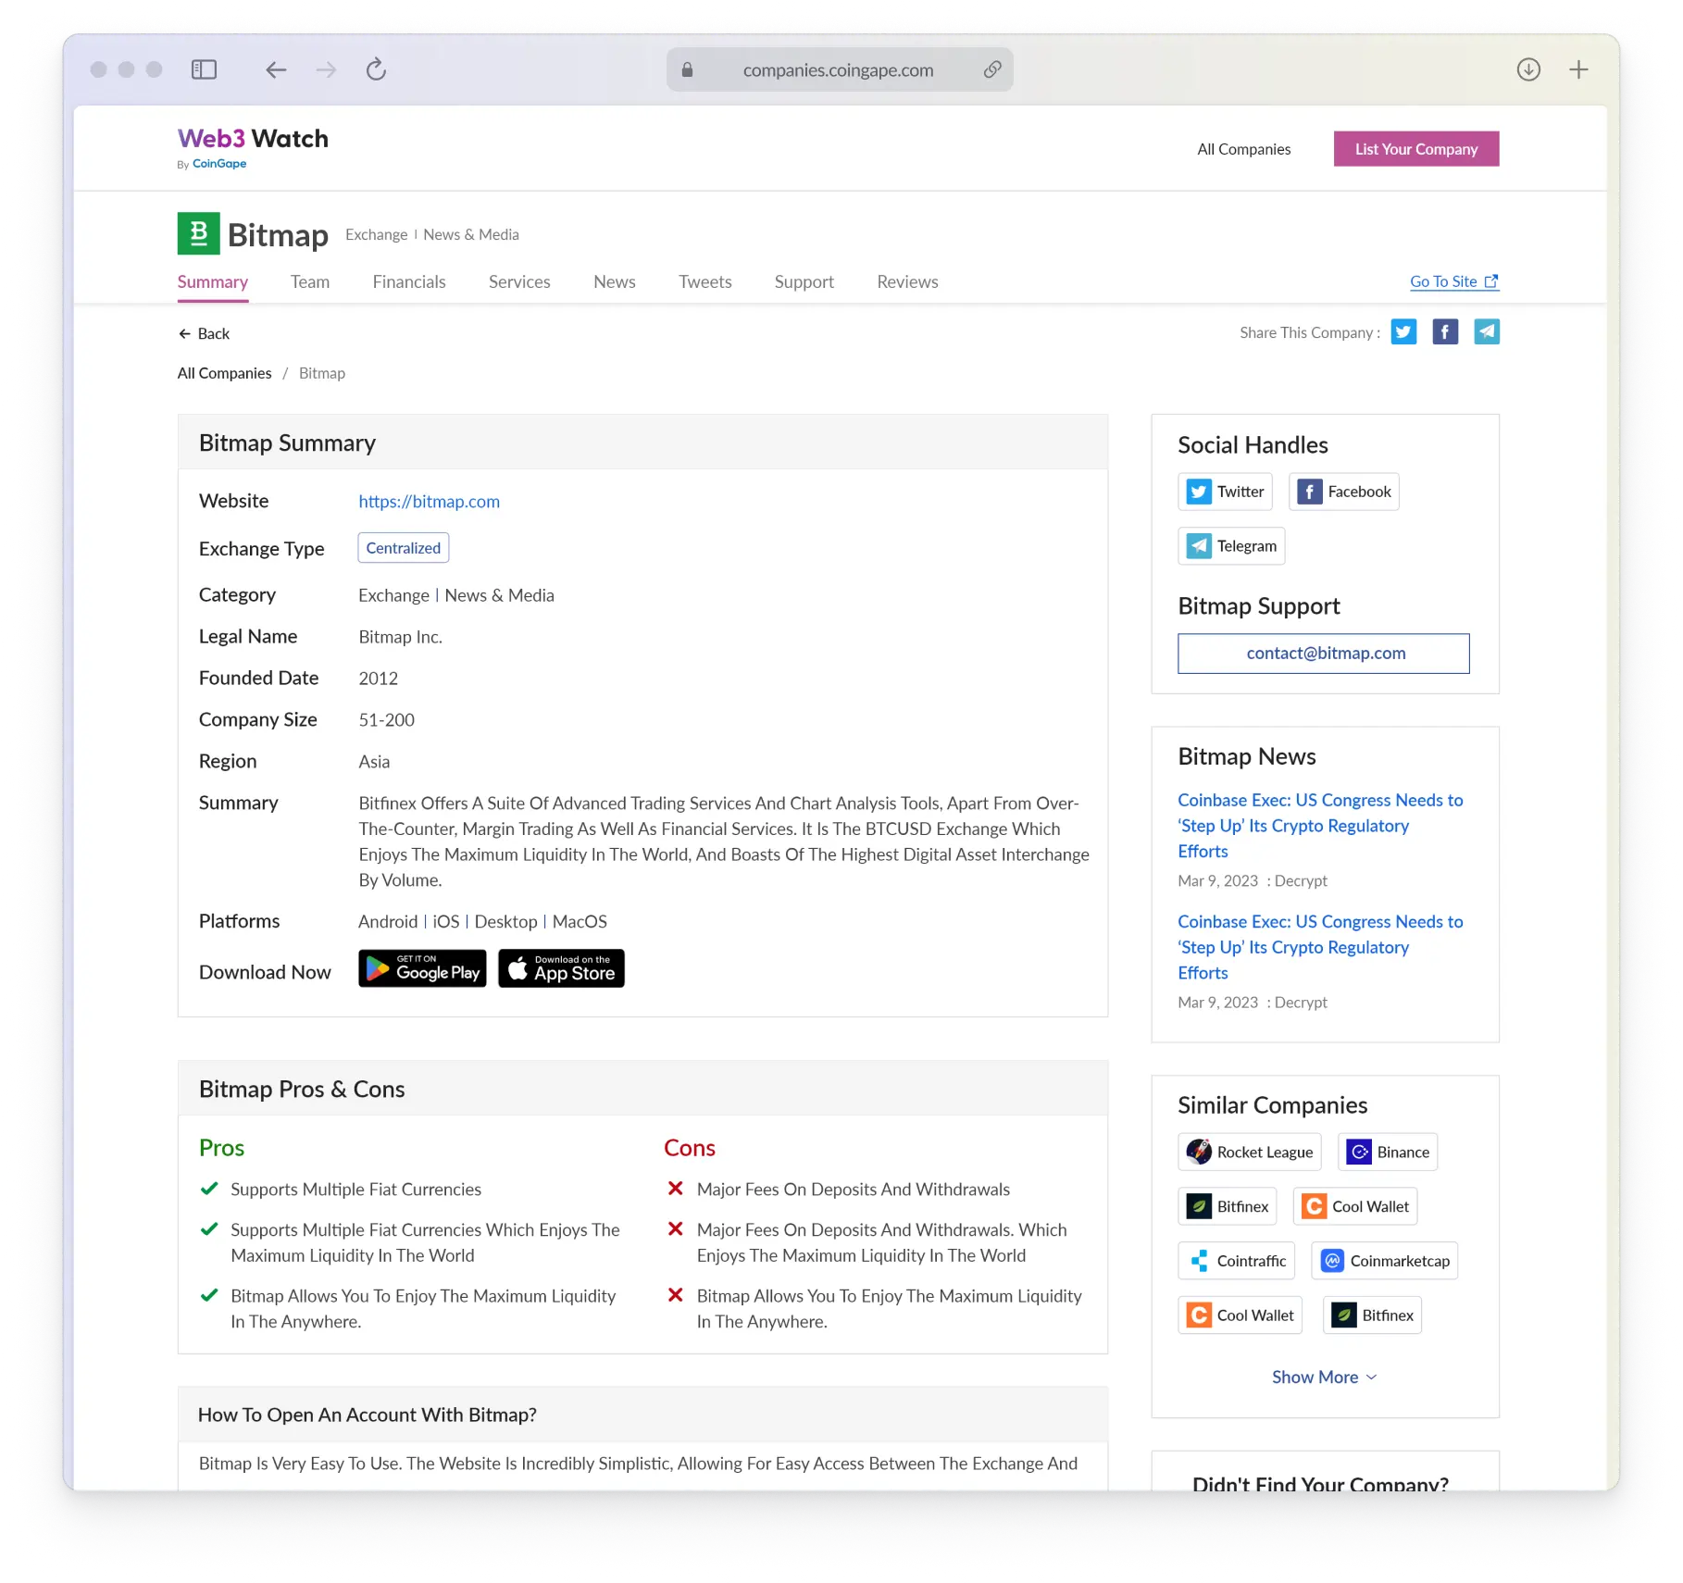The height and width of the screenshot is (1583, 1683).
Task: Share this company on Twitter icon
Action: pos(1403,331)
